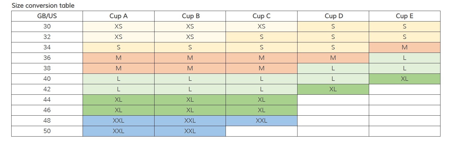The width and height of the screenshot is (452, 147).
Task: Click the size 42 row label
Action: pos(47,89)
